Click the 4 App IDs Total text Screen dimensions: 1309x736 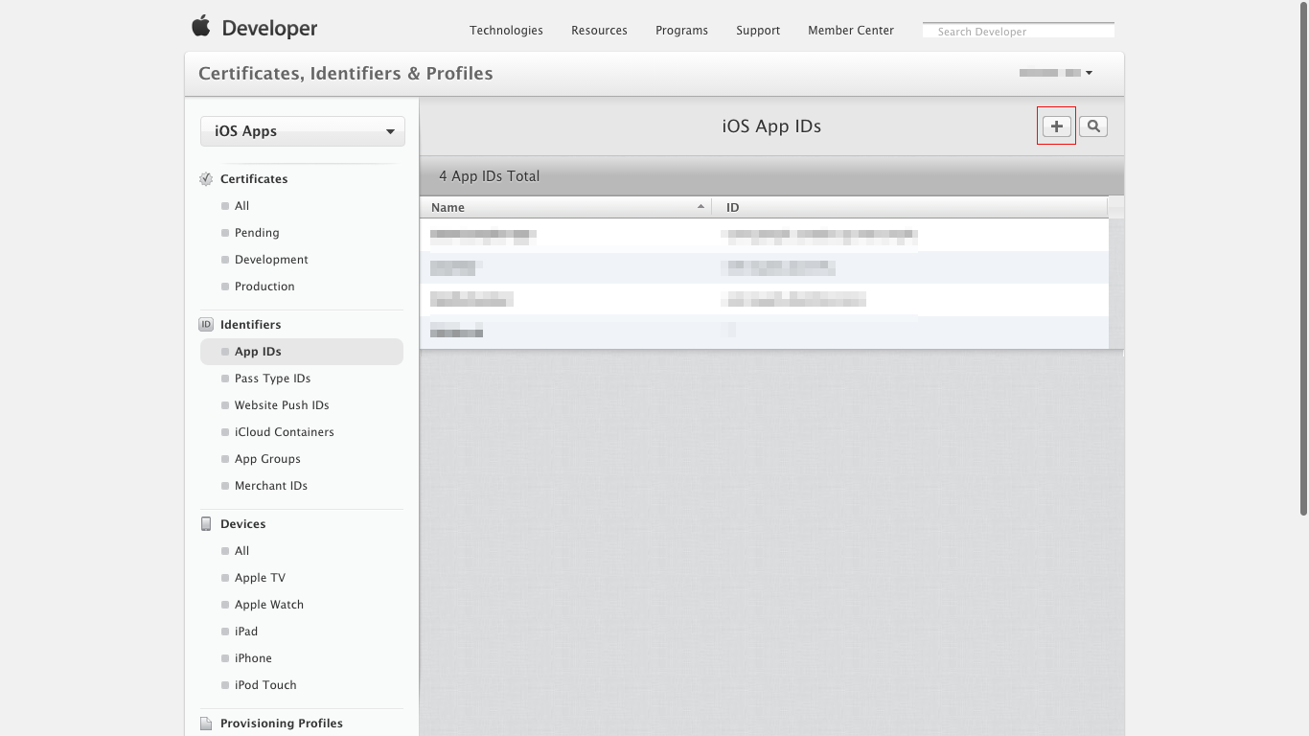tap(489, 176)
